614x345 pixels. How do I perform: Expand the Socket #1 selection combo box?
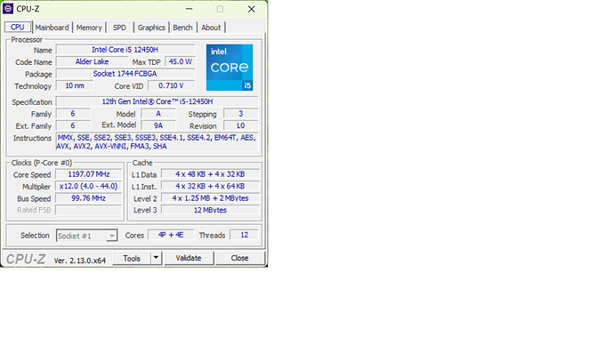click(86, 236)
